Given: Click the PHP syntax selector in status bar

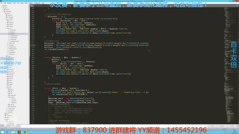Looking at the screenshot, I should pos(234,129).
